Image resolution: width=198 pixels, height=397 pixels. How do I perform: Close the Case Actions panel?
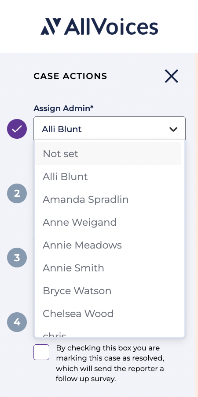172,76
